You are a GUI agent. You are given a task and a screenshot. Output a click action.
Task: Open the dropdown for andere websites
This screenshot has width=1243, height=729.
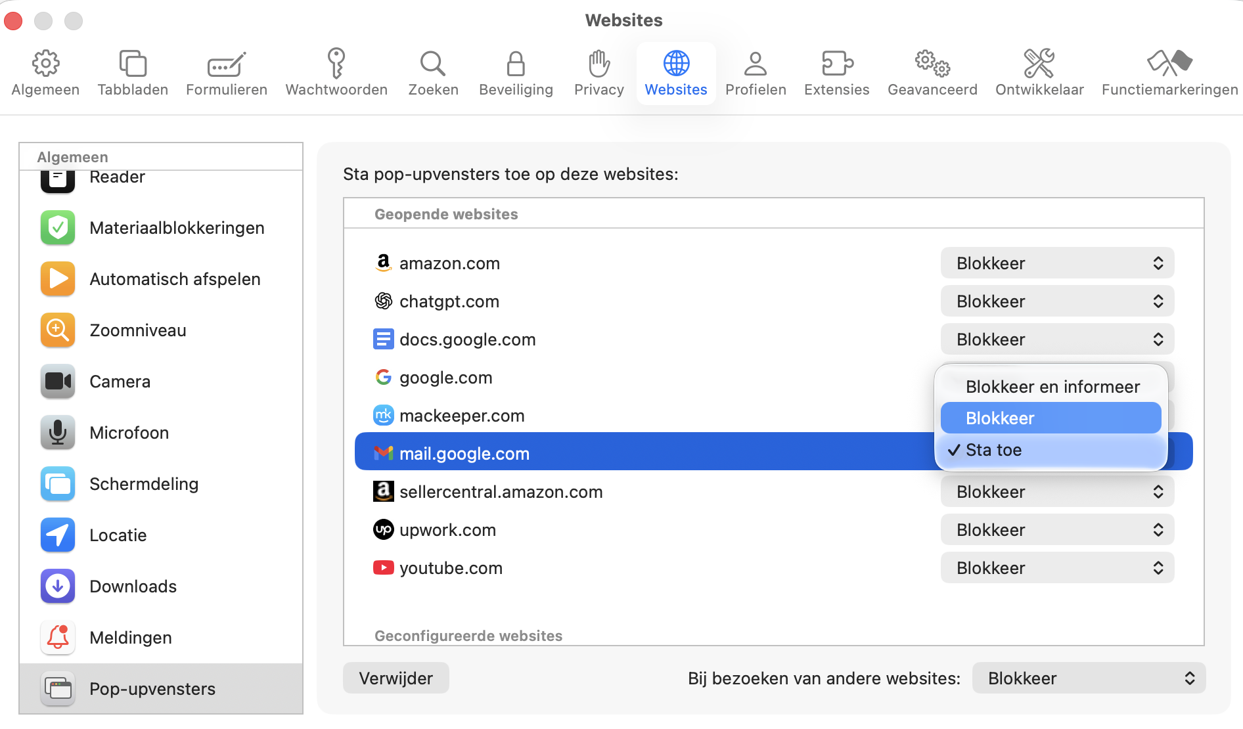[1089, 678]
